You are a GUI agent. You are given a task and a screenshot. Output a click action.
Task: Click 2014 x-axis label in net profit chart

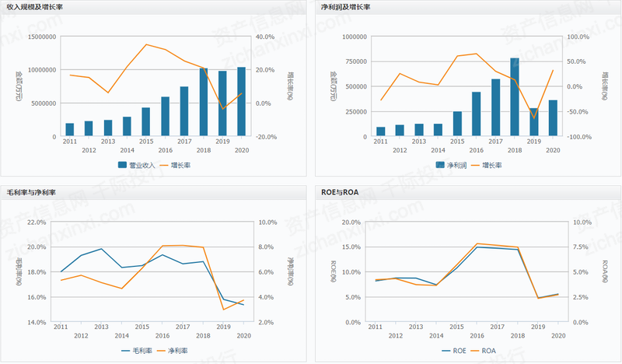point(438,150)
